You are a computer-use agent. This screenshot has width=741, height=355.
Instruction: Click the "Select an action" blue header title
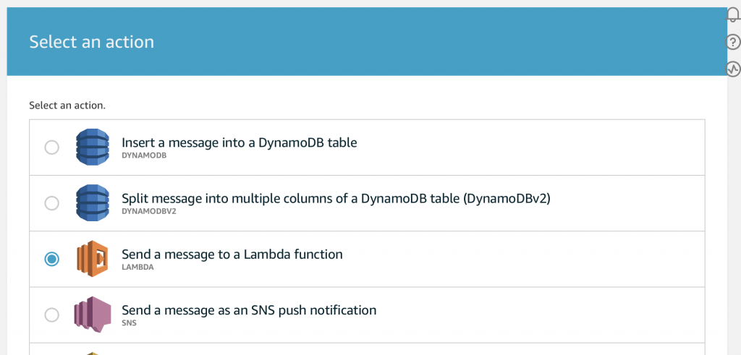(x=92, y=41)
